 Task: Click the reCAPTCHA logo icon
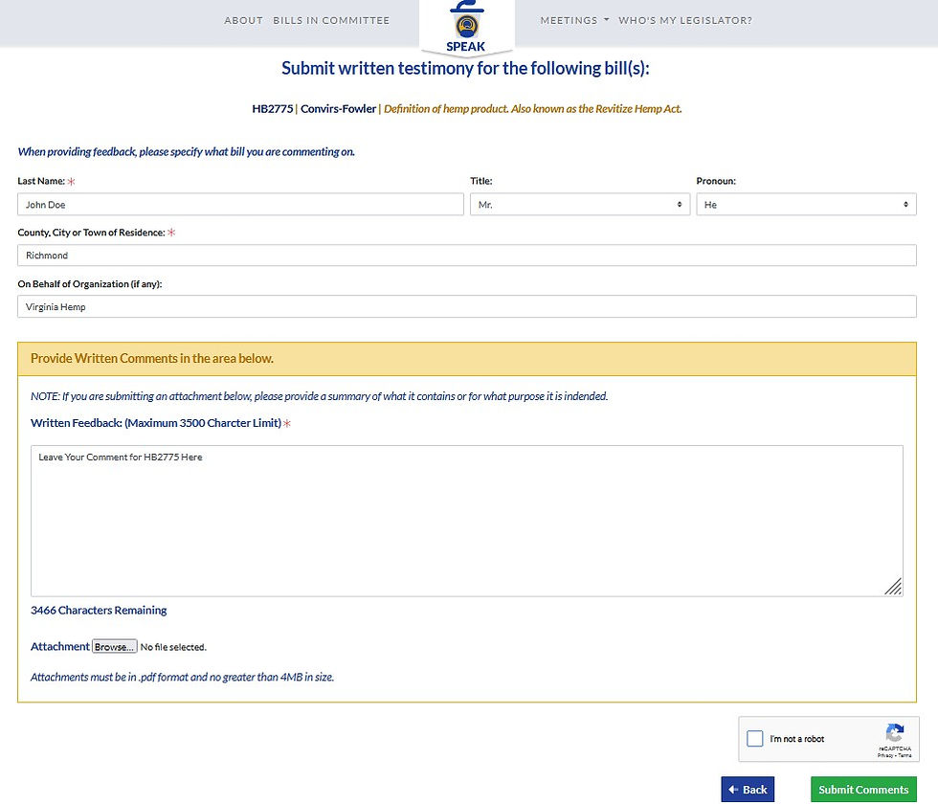(894, 733)
